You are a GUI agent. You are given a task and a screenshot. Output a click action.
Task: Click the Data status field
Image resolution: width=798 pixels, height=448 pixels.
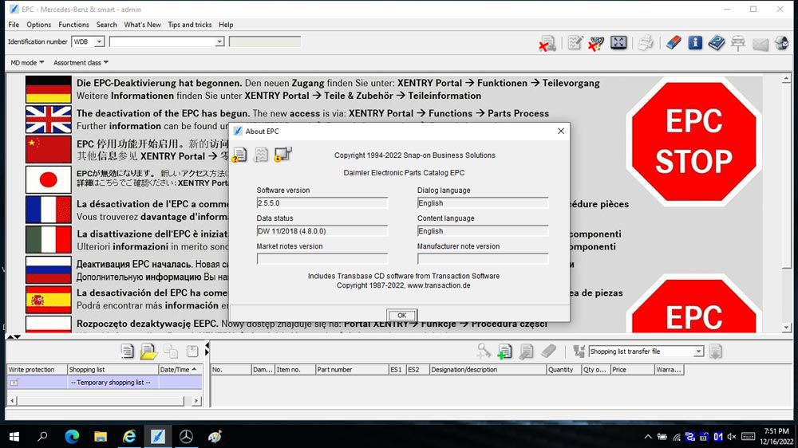click(x=322, y=231)
